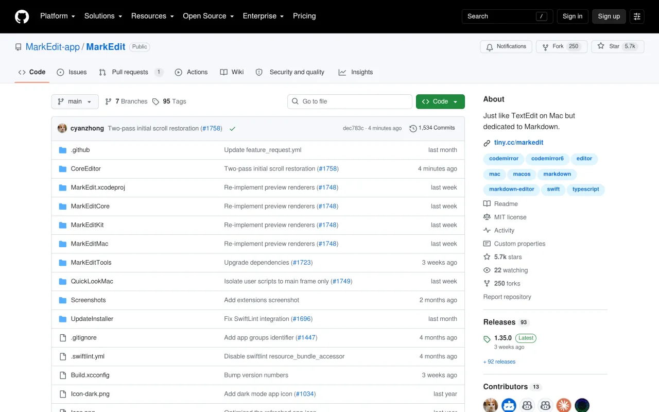Open the dec783c commit hash
This screenshot has height=412, width=659.
tap(353, 128)
